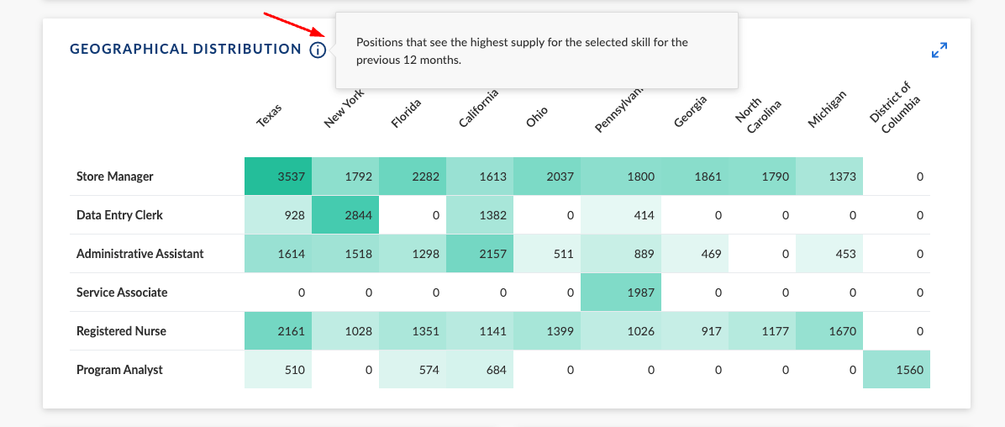The width and height of the screenshot is (1005, 427).
Task: Click the Texas column header
Action: (270, 115)
